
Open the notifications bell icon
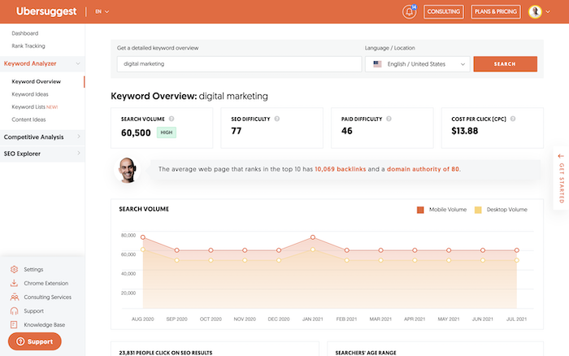click(409, 11)
